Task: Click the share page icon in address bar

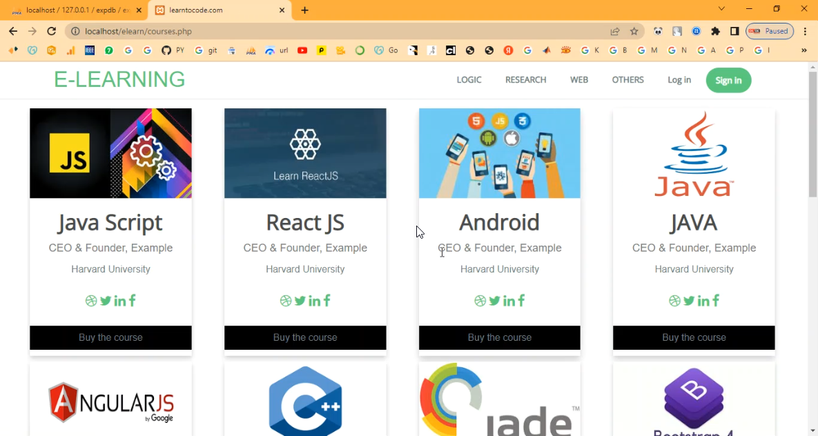Action: pos(615,31)
